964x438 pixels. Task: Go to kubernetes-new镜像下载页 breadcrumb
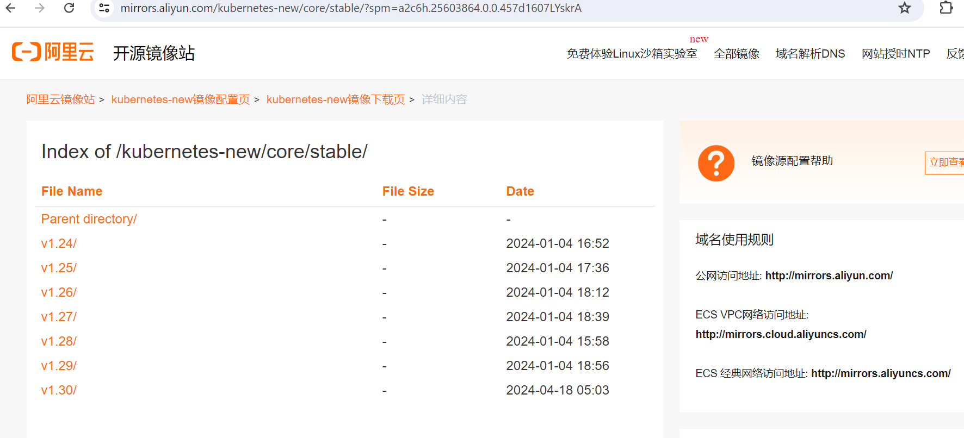tap(336, 99)
